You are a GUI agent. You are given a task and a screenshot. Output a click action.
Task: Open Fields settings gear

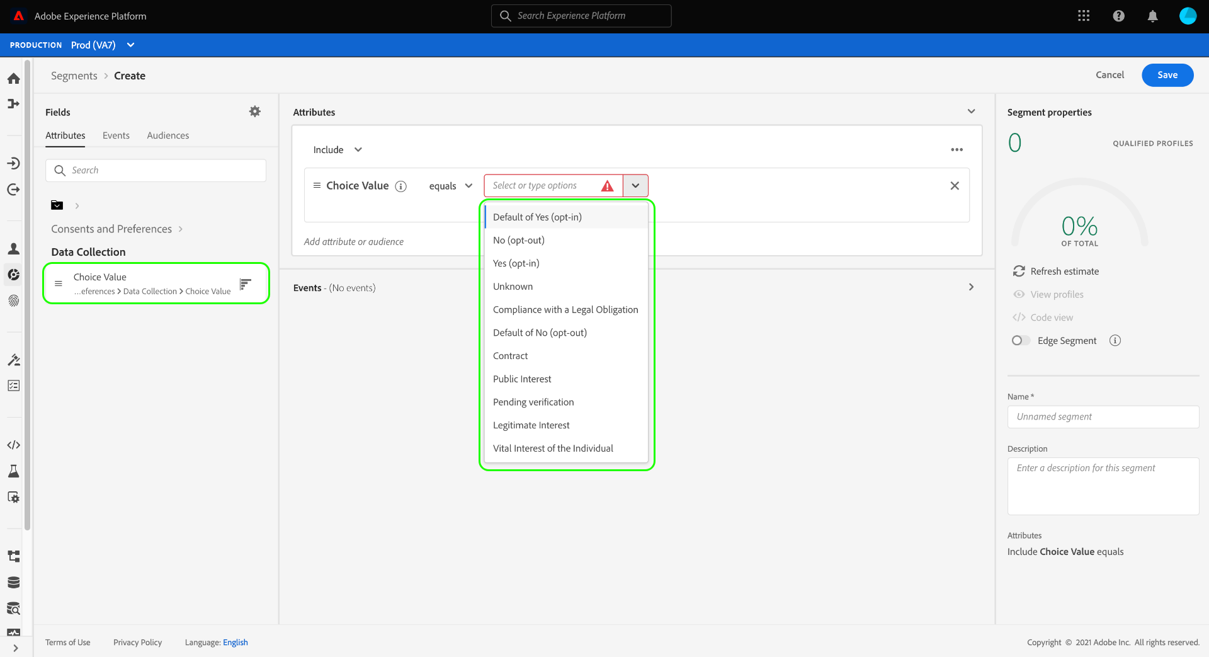click(x=254, y=111)
